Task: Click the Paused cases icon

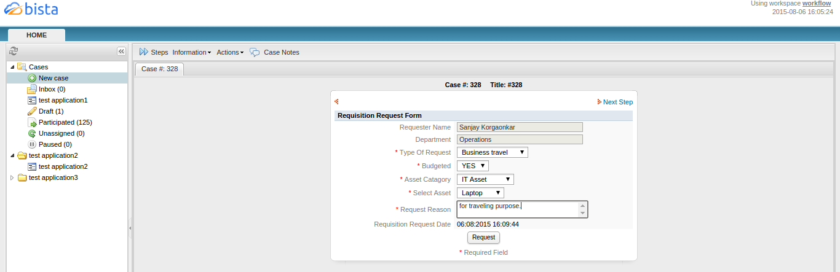Action: tap(33, 144)
